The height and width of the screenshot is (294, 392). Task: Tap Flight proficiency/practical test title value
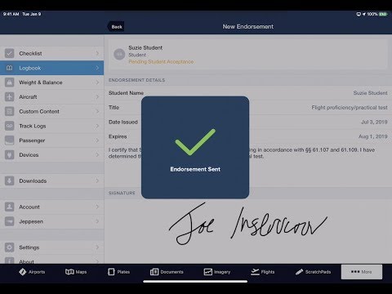[350, 108]
